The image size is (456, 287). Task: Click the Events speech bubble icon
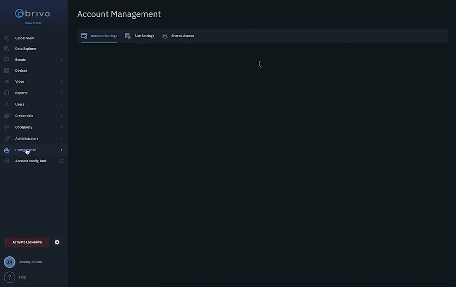[7, 59]
